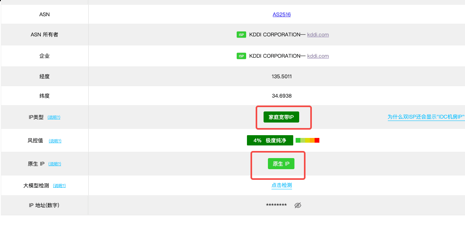Viewport: 465px width, 232px height.
Task: Click the ISP badge in ASN 所有者 row
Action: click(x=241, y=35)
